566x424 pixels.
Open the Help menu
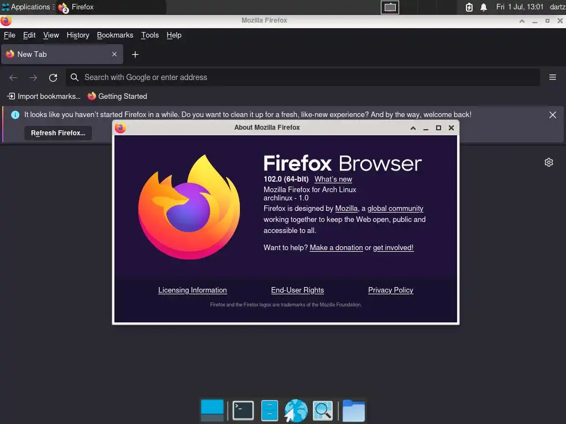174,35
